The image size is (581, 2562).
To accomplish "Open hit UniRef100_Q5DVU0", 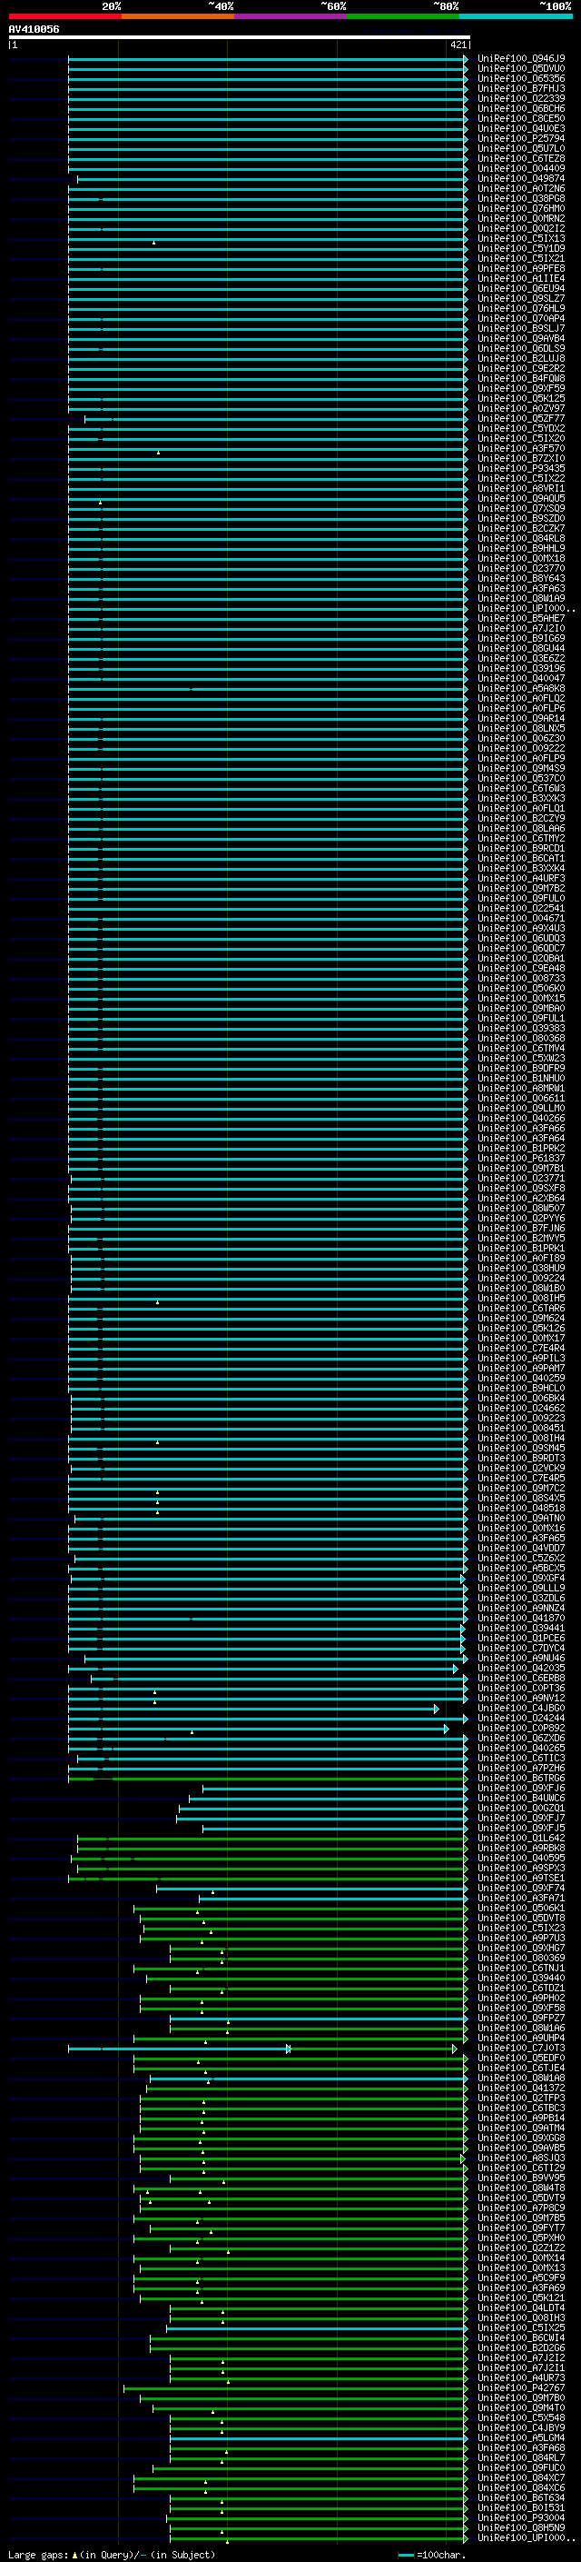I will [520, 69].
